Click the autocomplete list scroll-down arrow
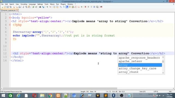The width and height of the screenshot is (175, 98). pos(163,73)
